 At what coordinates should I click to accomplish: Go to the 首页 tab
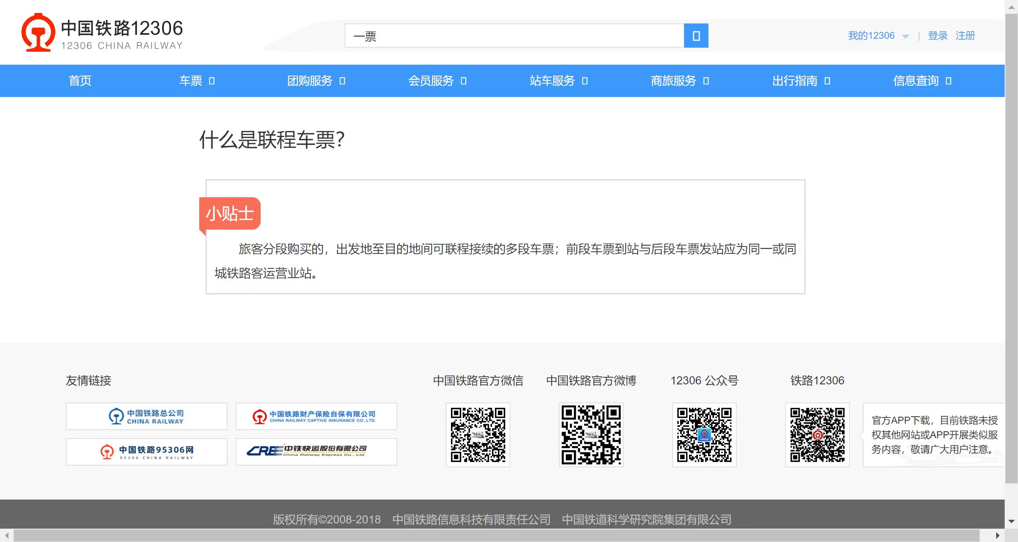coord(80,81)
